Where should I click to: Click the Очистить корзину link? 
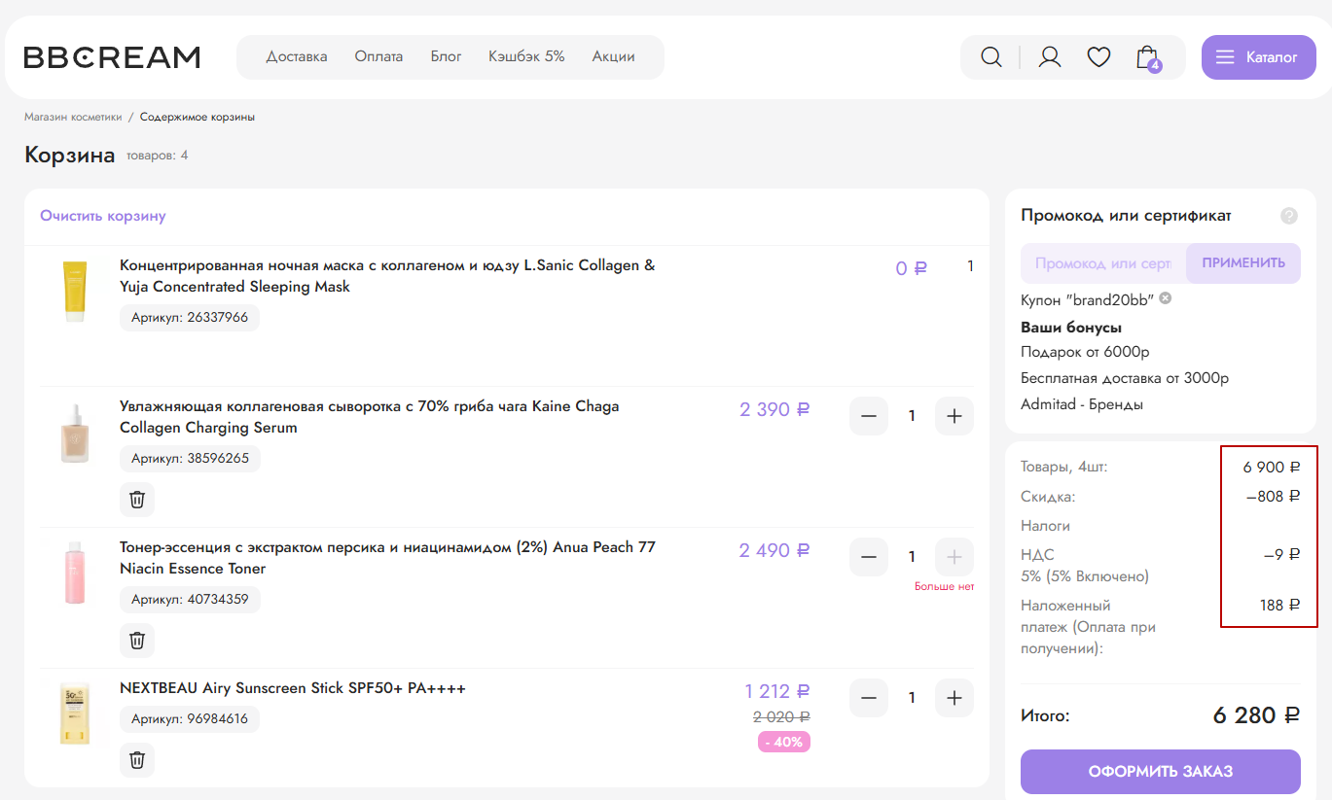click(103, 216)
